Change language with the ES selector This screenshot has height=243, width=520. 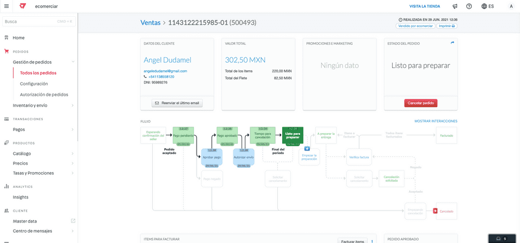487,6
